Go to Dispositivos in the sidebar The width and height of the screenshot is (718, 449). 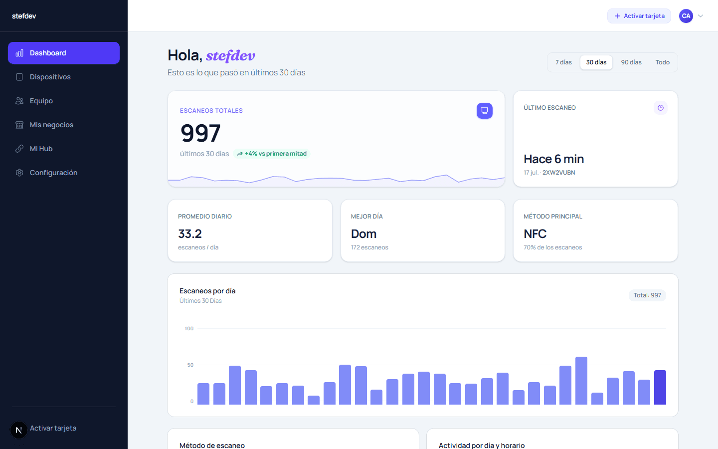click(64, 77)
